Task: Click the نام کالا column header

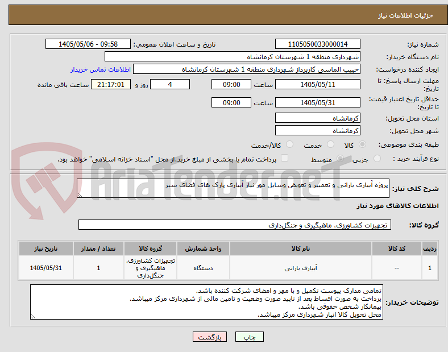Action: pos(301,249)
